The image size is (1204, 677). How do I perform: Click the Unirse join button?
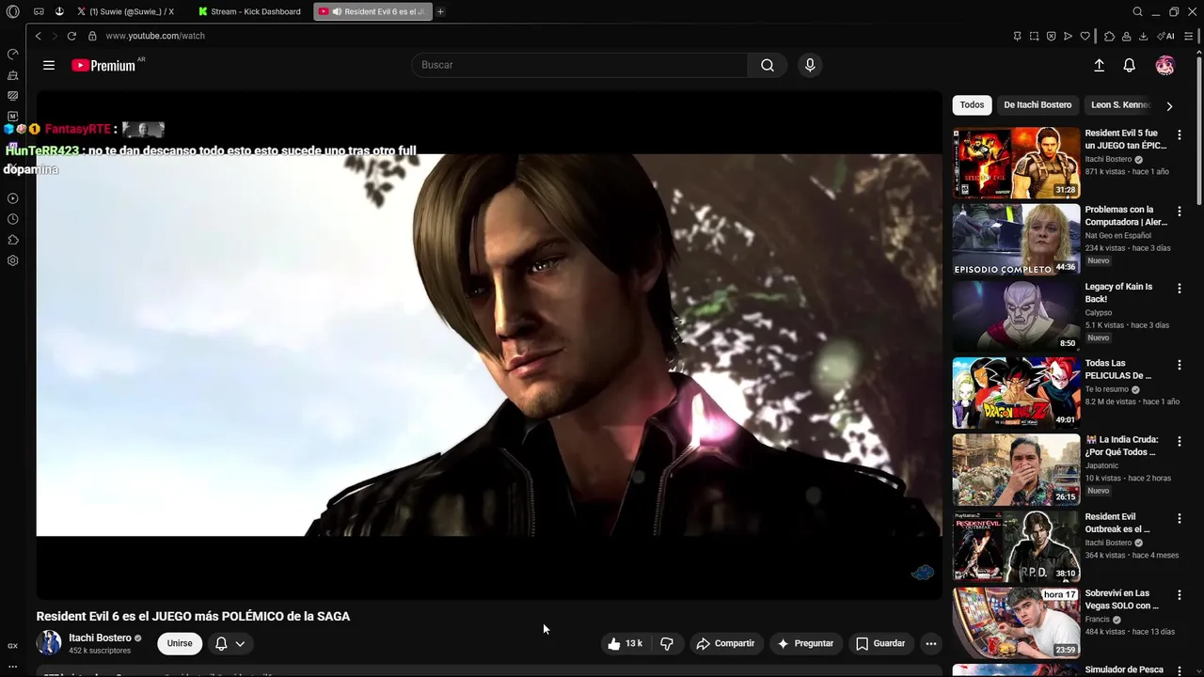click(180, 643)
